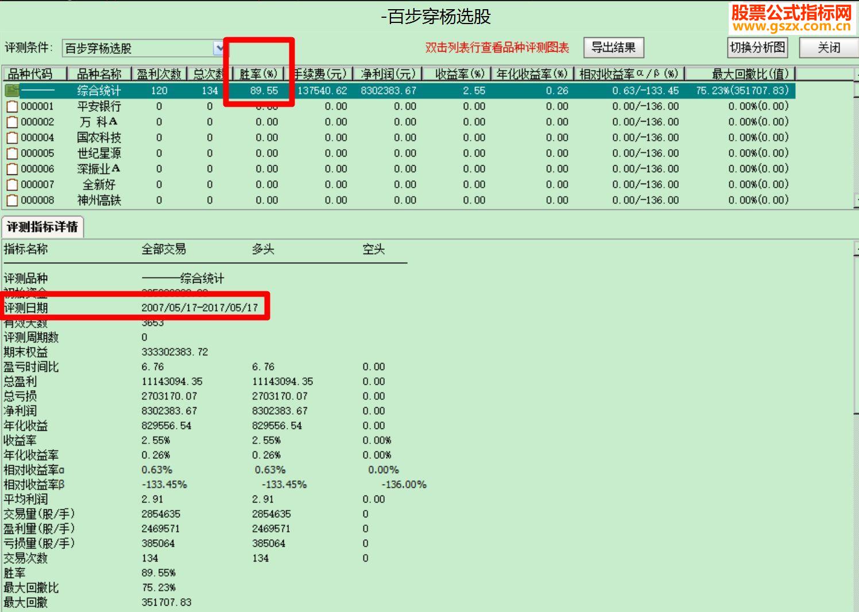
Task: Click the document icon for 000004 row
Action: [11, 138]
